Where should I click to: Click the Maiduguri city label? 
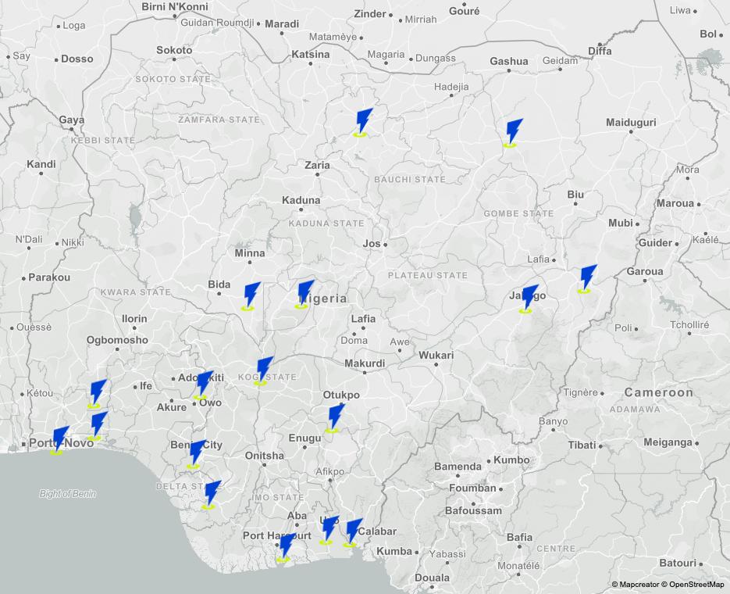pyautogui.click(x=631, y=123)
